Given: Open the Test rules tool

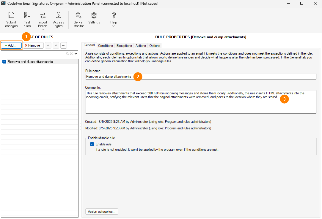Looking at the screenshot, I should [x=27, y=15].
